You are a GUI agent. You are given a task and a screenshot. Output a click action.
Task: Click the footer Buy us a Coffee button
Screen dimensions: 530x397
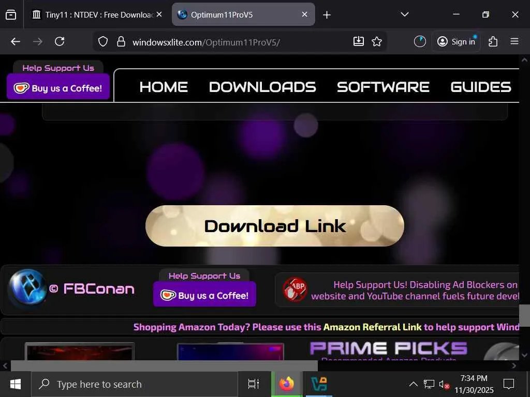pos(204,295)
